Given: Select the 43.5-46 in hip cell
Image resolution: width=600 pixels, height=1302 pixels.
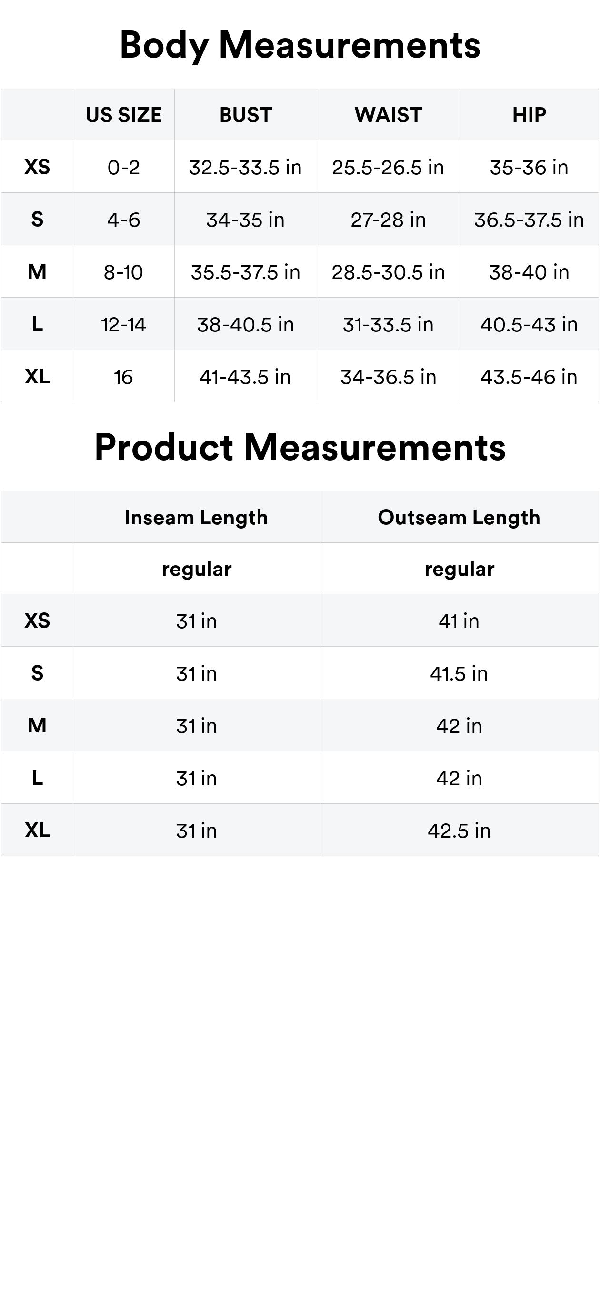Looking at the screenshot, I should (x=529, y=377).
